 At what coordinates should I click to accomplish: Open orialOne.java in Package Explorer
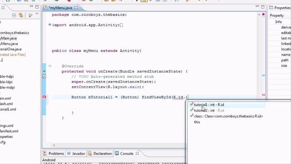11,49
